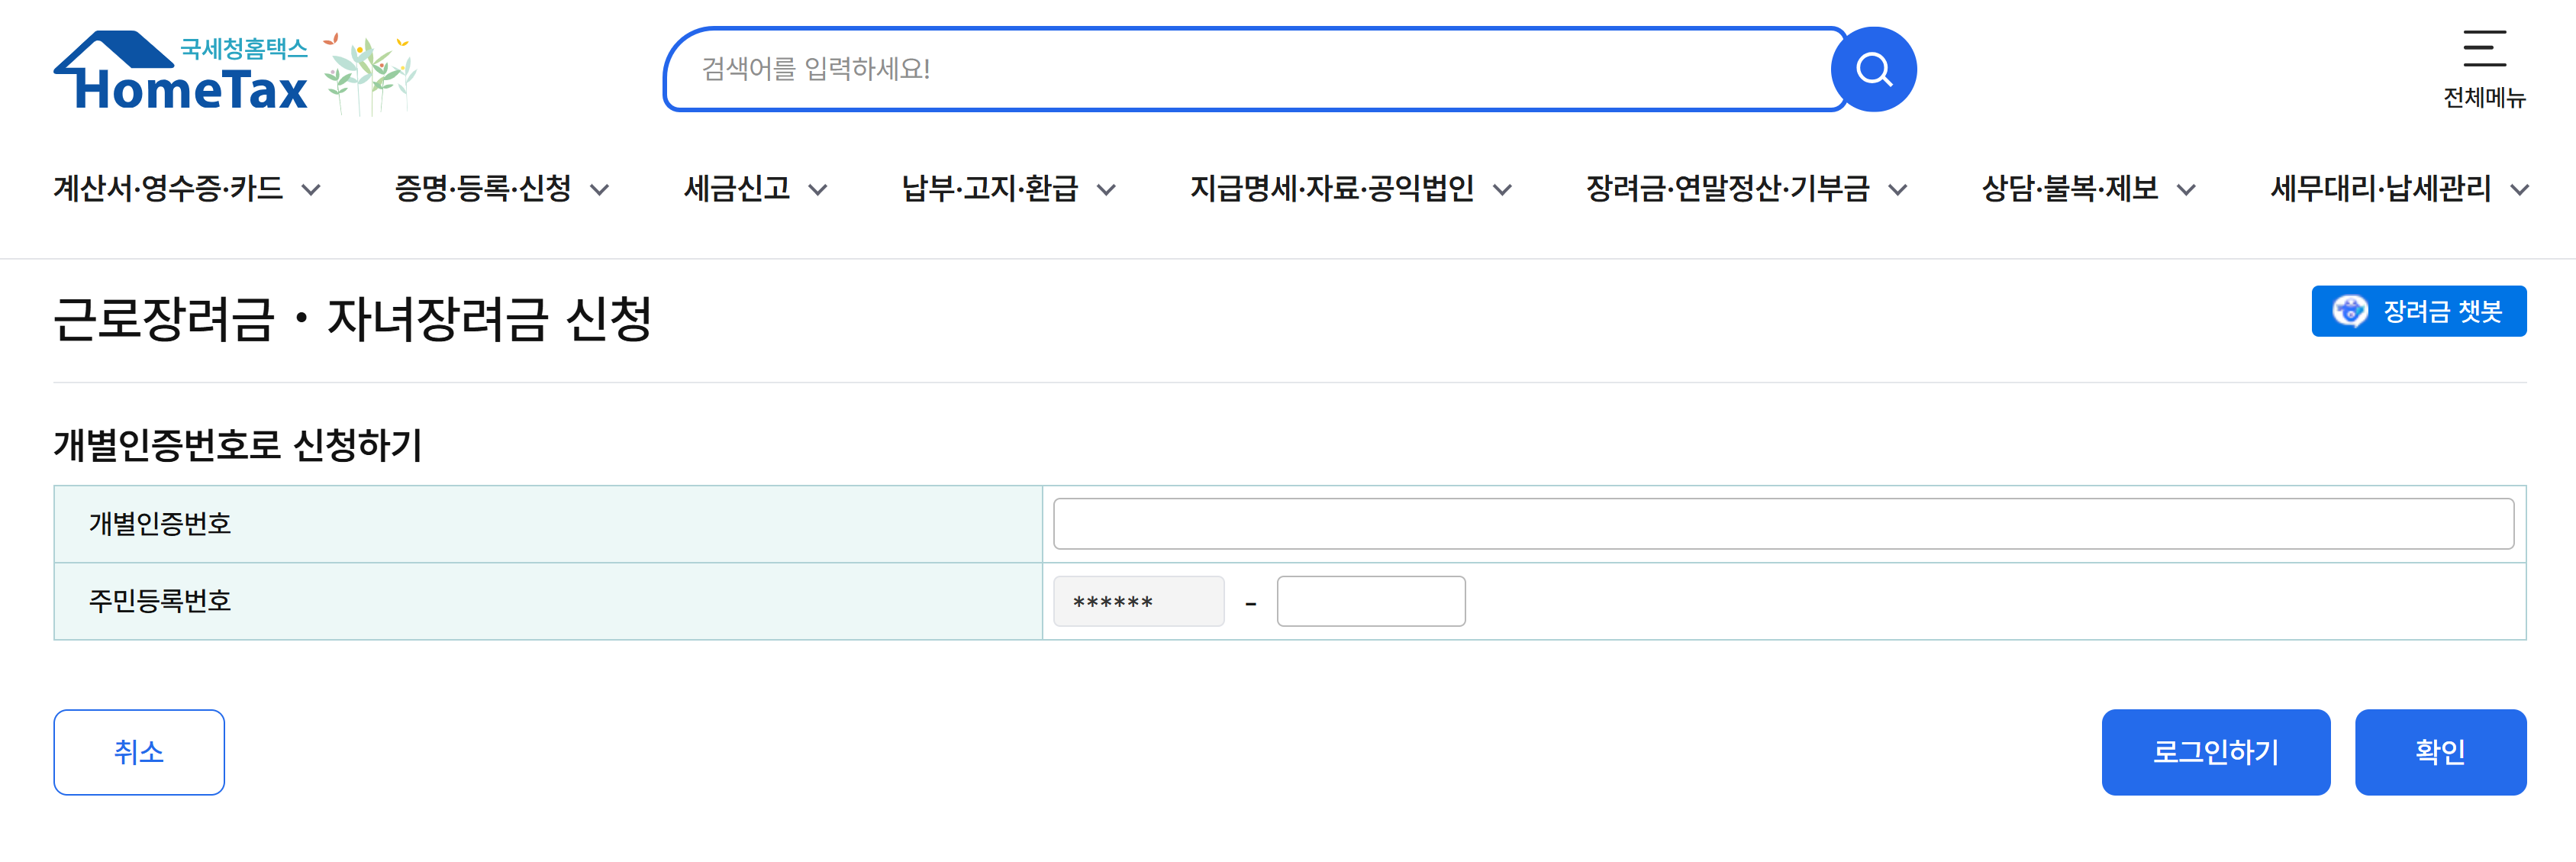The image size is (2576, 862).
Task: Click the 로그인하기 button
Action: click(x=2215, y=752)
